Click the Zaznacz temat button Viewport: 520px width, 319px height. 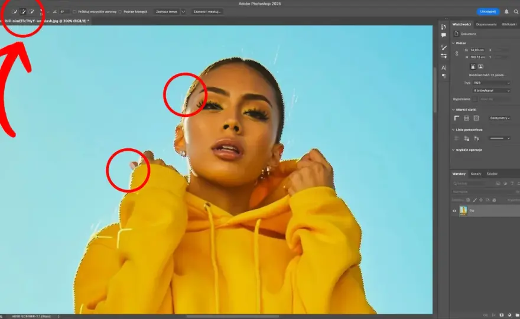point(167,12)
